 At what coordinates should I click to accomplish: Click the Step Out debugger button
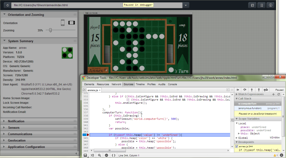coord(258,89)
